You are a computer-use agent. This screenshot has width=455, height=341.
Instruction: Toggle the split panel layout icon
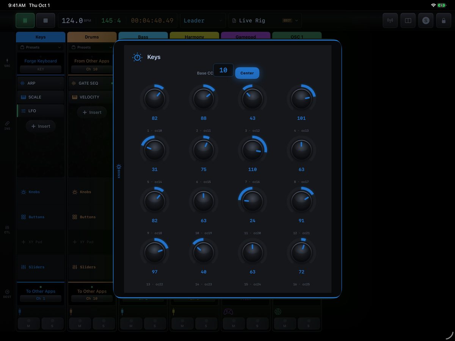408,20
